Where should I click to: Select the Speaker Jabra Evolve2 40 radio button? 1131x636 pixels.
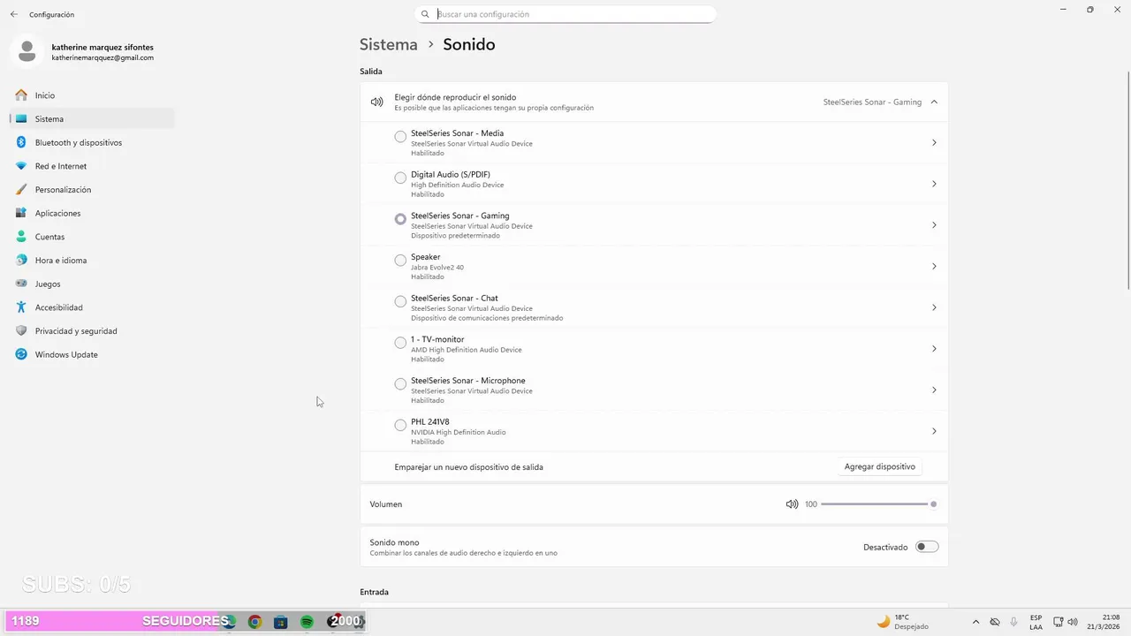click(x=400, y=261)
